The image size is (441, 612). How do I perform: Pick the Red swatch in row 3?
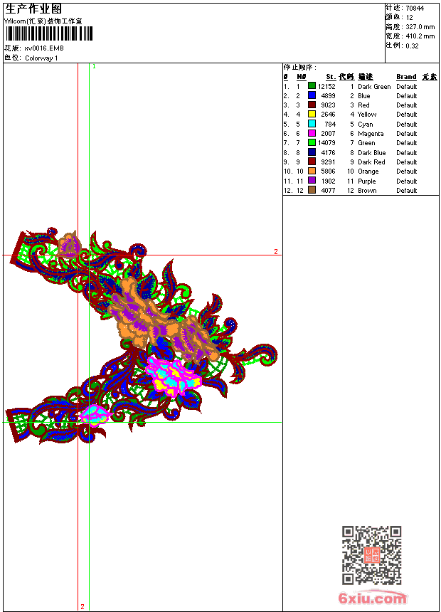[x=312, y=105]
